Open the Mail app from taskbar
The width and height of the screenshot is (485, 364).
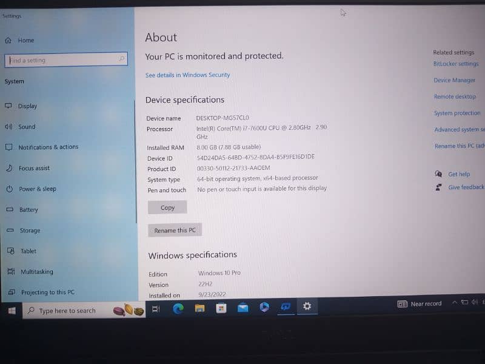[x=242, y=308]
